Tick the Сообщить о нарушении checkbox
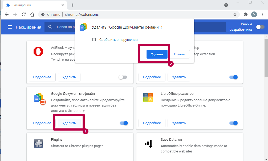The height and width of the screenshot is (161, 268). click(94, 40)
